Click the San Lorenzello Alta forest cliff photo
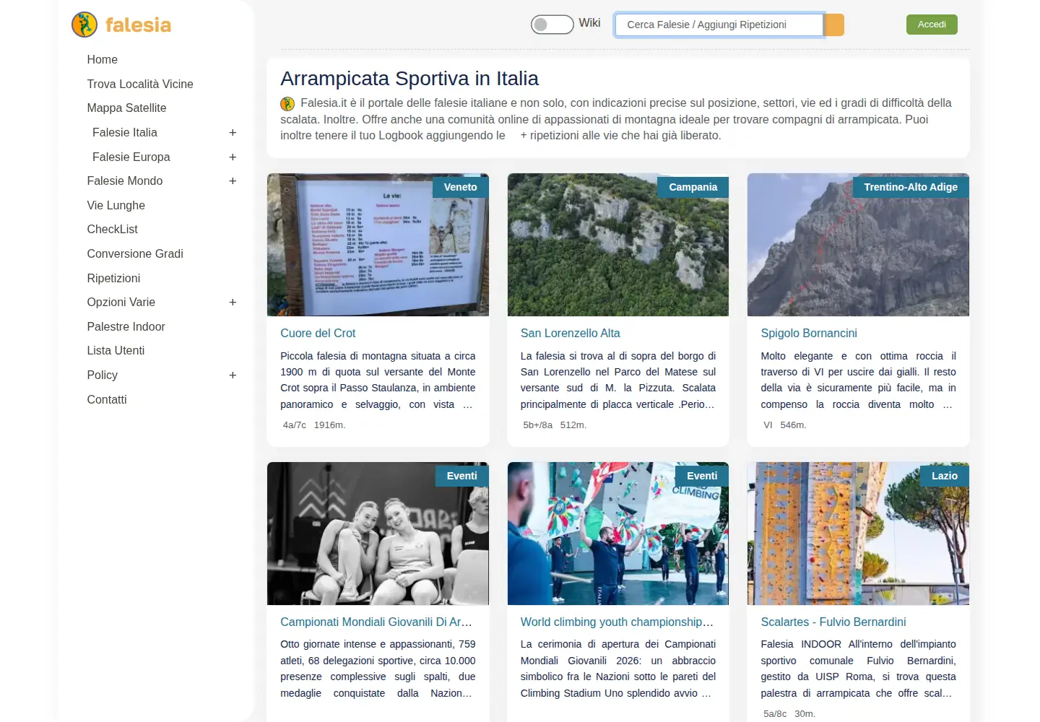The width and height of the screenshot is (1040, 722). [x=618, y=245]
